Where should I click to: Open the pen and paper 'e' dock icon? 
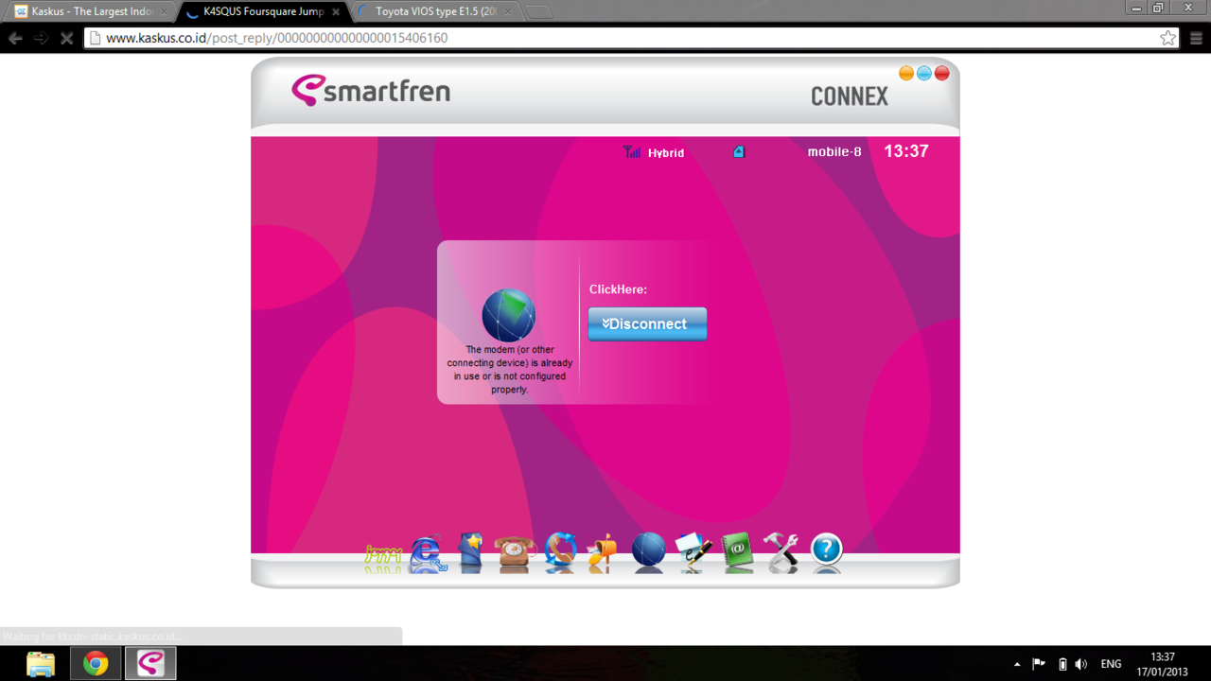point(693,551)
